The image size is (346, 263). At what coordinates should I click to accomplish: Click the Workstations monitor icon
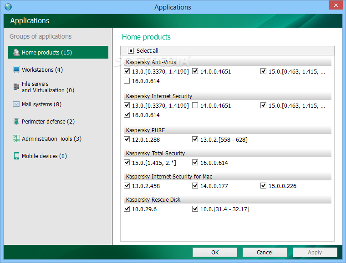click(x=16, y=69)
